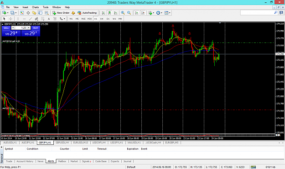Open the chat icon beside search

pos(281,13)
